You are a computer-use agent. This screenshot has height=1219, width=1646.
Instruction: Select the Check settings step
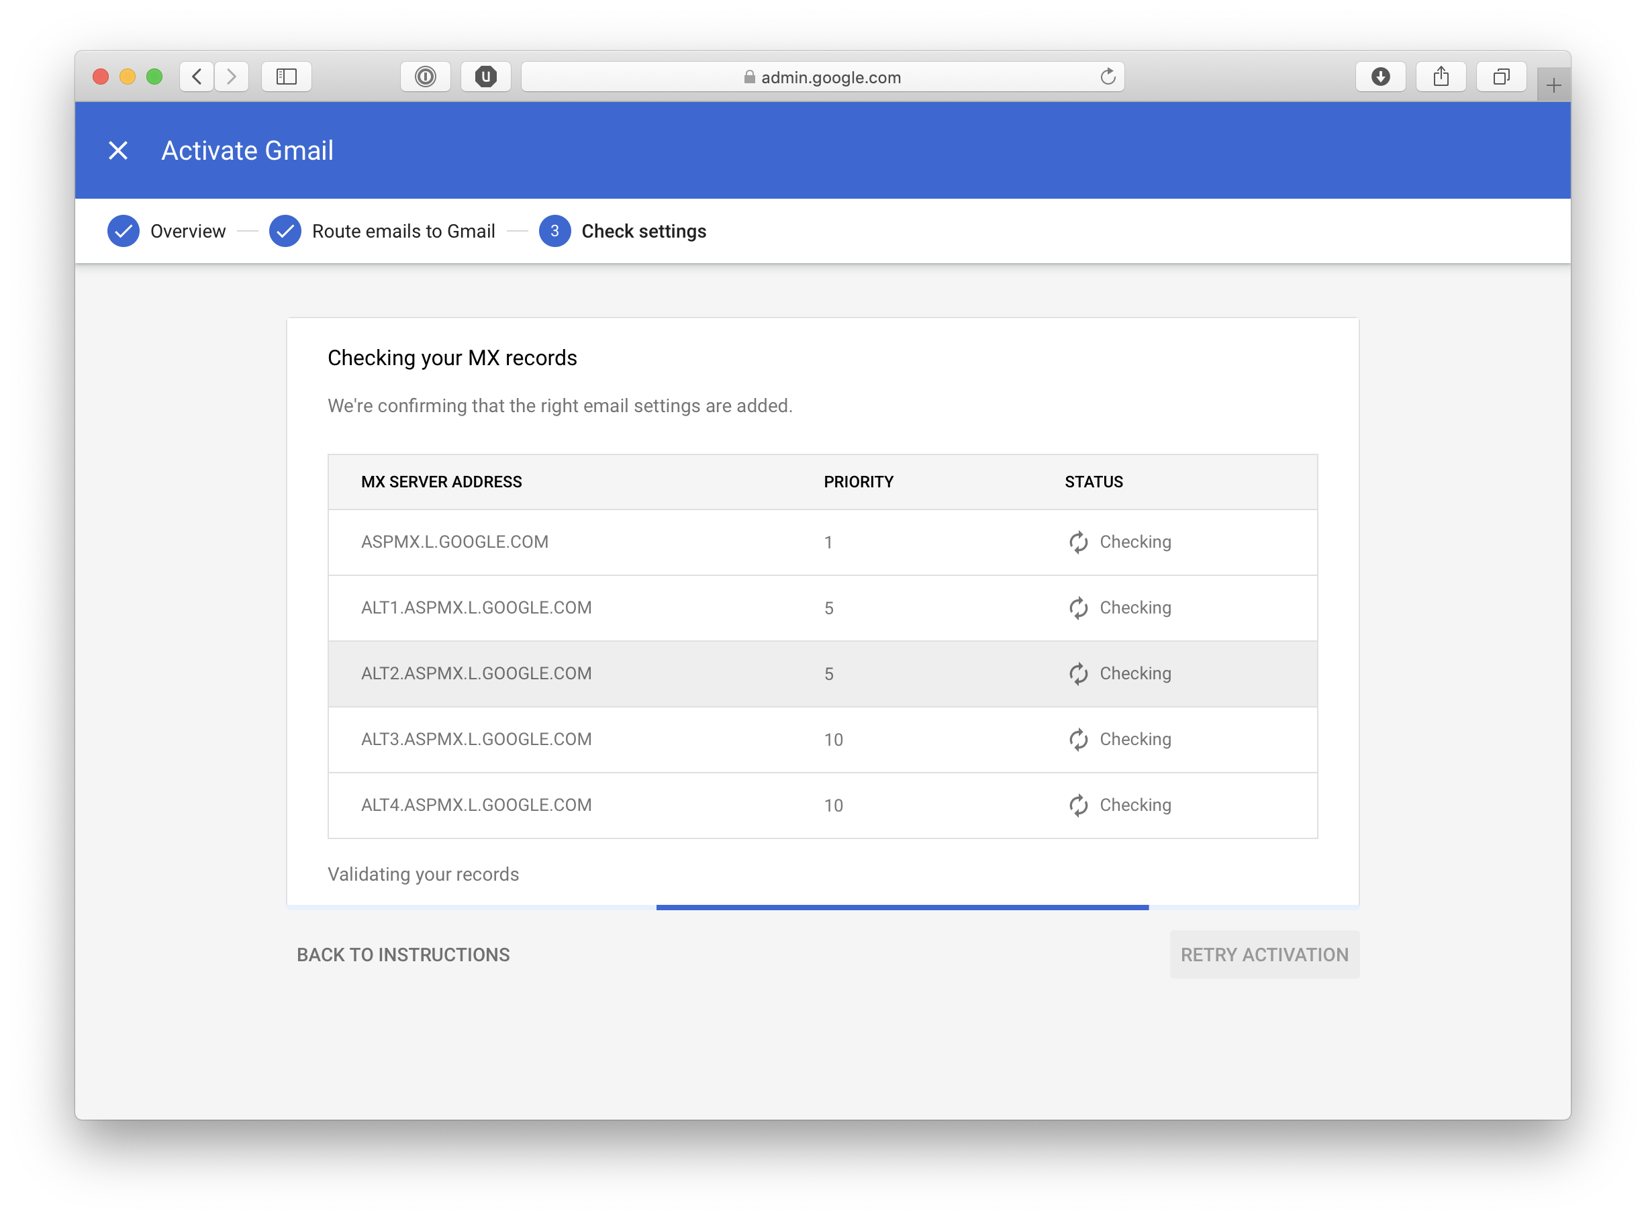pos(623,231)
